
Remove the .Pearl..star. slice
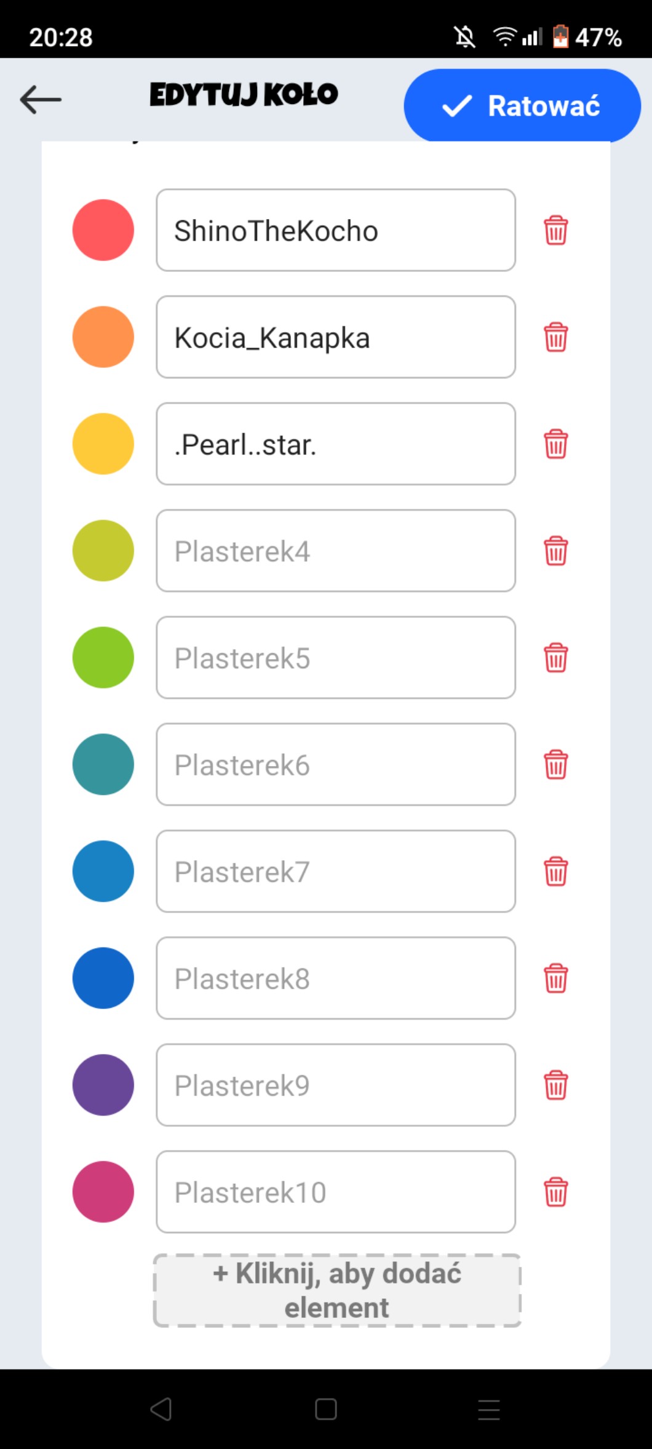555,444
